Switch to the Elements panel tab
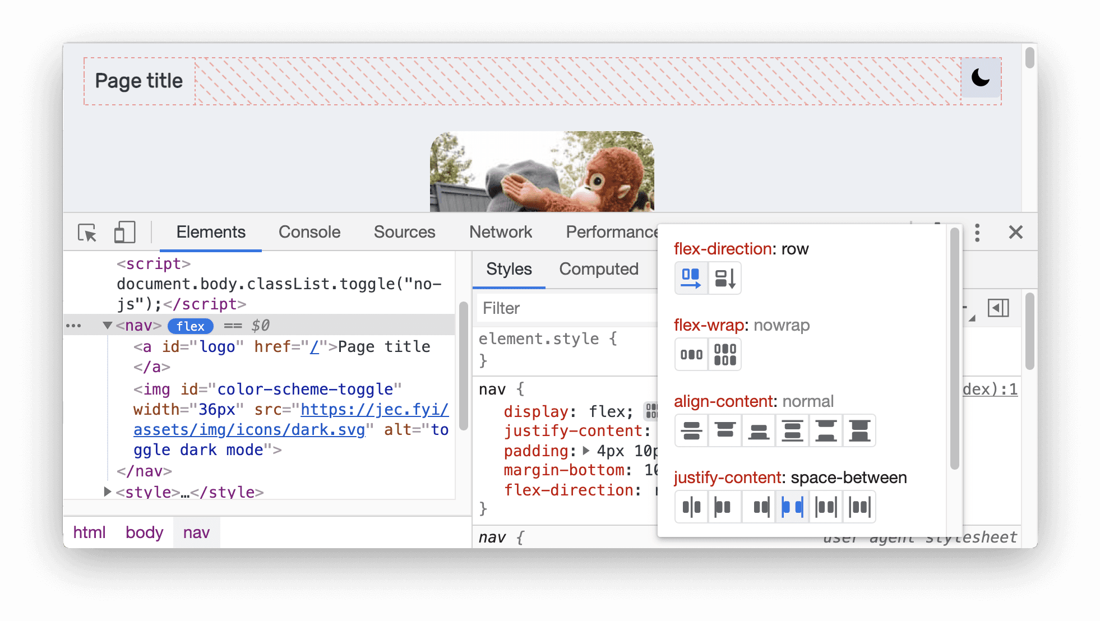This screenshot has width=1100, height=621. point(209,233)
